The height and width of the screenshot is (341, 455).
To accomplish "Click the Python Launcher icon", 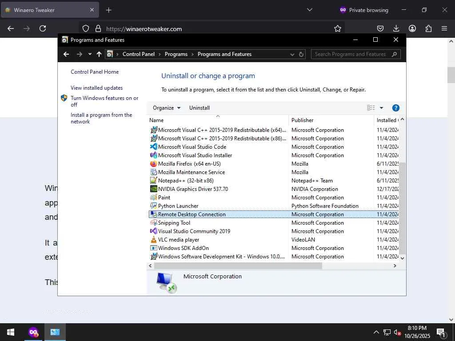I will (x=153, y=206).
